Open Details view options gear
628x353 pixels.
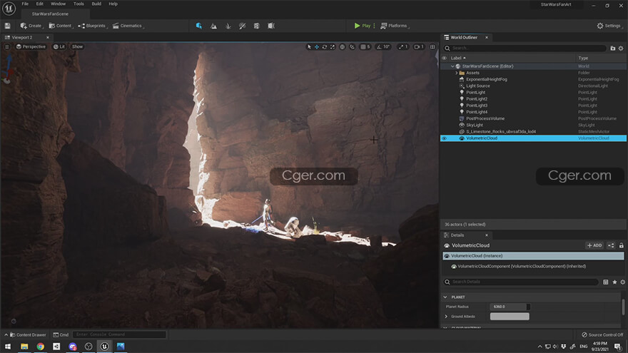(622, 282)
